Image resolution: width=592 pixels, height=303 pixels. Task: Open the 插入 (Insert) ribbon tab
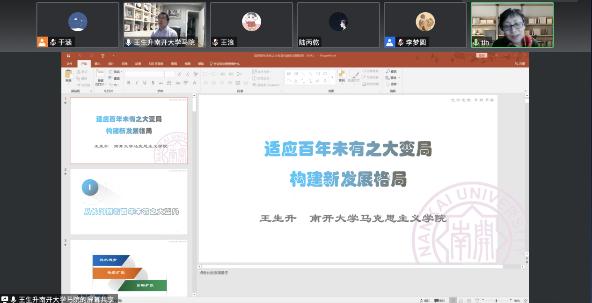coord(97,63)
